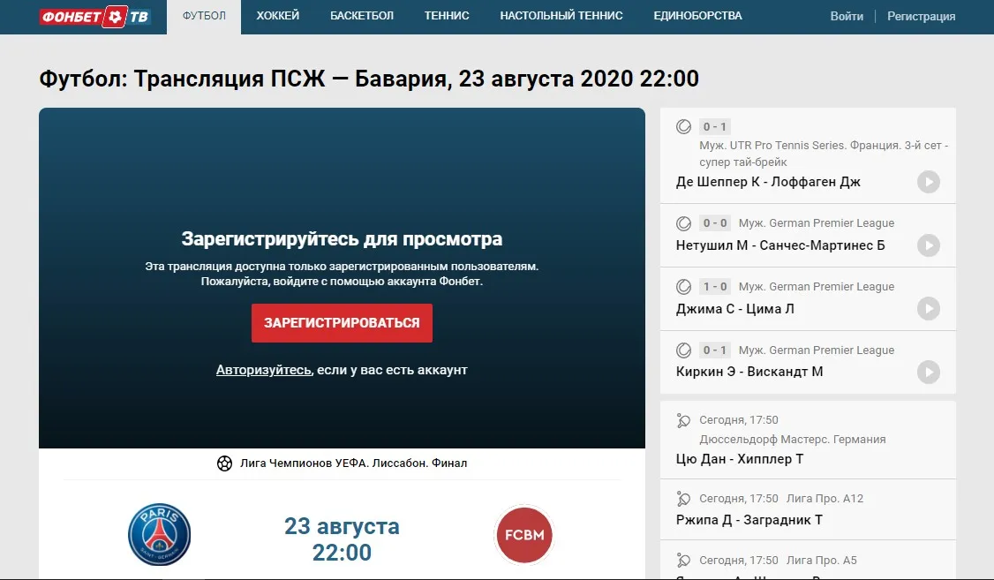Screen dimensions: 994x580
Task: Click the UTR Pro Tennis Series label
Action: (x=825, y=154)
